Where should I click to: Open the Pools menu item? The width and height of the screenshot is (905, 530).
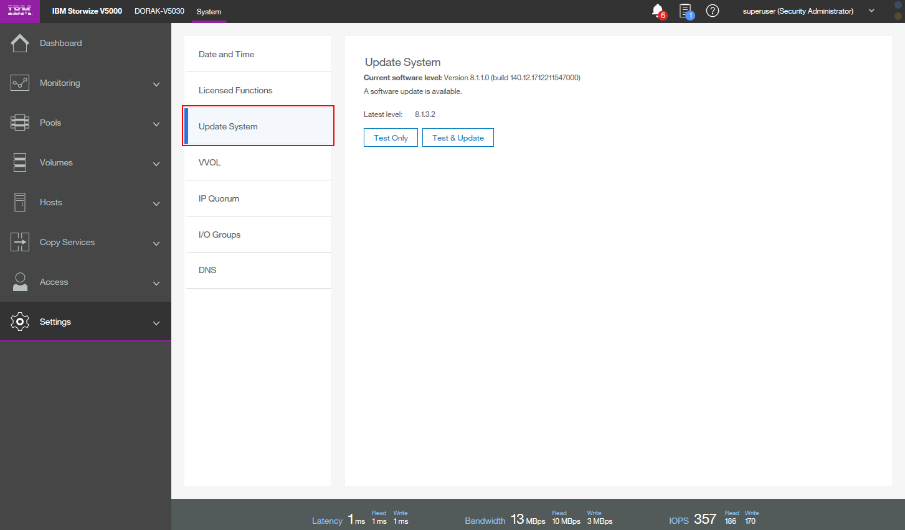pyautogui.click(x=85, y=123)
